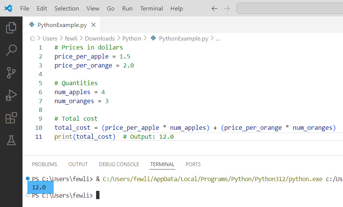Click the Downloads breadcrumb segment
The image size is (343, 207).
point(100,39)
